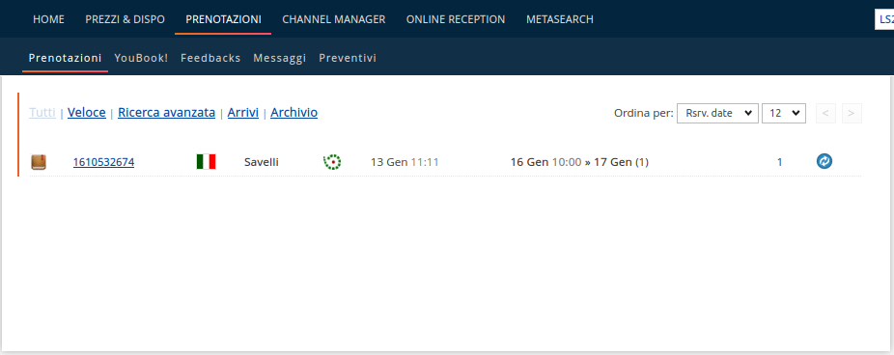894x355 pixels.
Task: Click the blue refresh sync icon
Action: pos(824,161)
